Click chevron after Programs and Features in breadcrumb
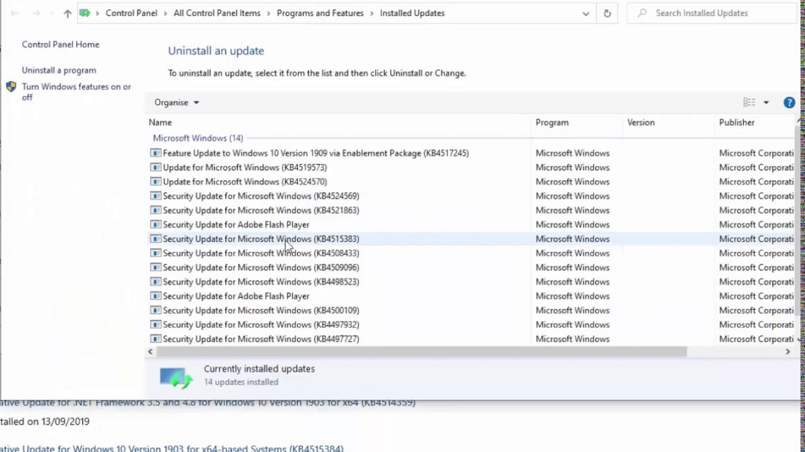Screen dimensions: 805x452 372,13
